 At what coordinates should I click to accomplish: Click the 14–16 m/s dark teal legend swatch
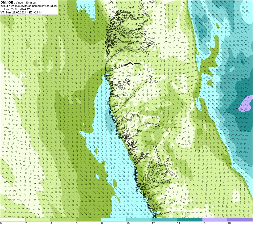click(x=189, y=219)
